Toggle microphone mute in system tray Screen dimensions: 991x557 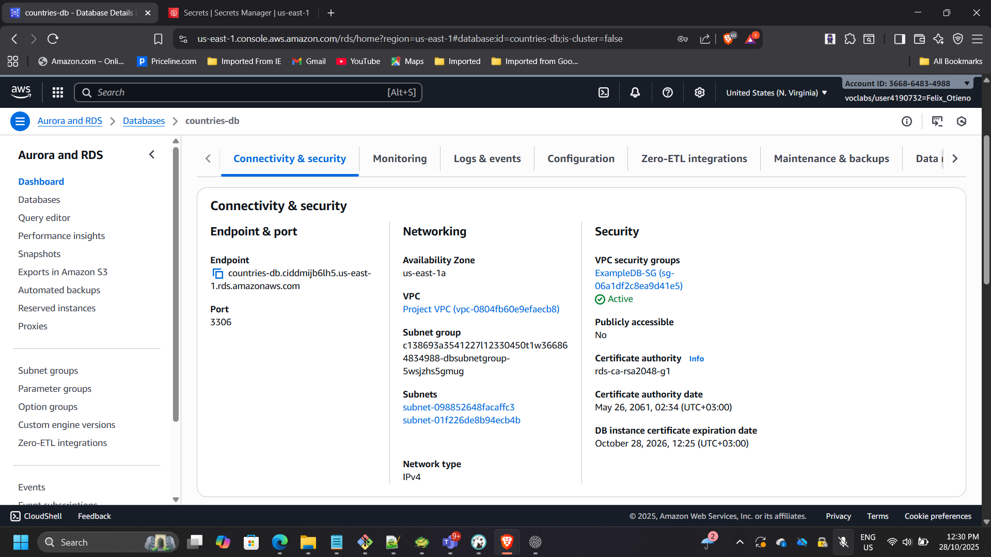click(843, 542)
